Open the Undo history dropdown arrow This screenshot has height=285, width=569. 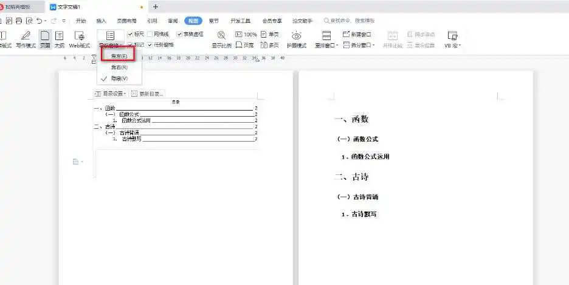(46, 21)
